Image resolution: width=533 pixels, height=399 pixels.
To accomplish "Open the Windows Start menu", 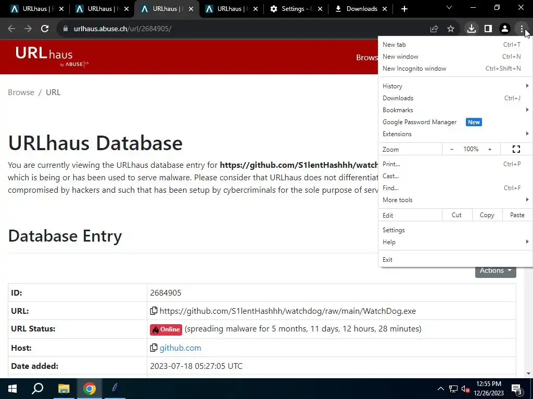I will pyautogui.click(x=12, y=389).
